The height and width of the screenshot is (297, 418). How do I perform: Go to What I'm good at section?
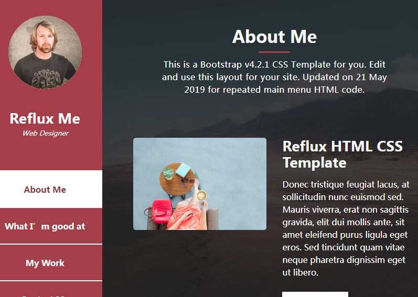(51, 226)
